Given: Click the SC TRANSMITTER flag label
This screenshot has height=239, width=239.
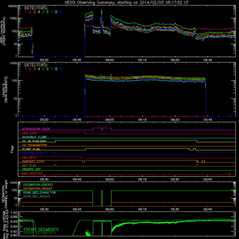Looking at the screenshot, I should coord(35,145).
